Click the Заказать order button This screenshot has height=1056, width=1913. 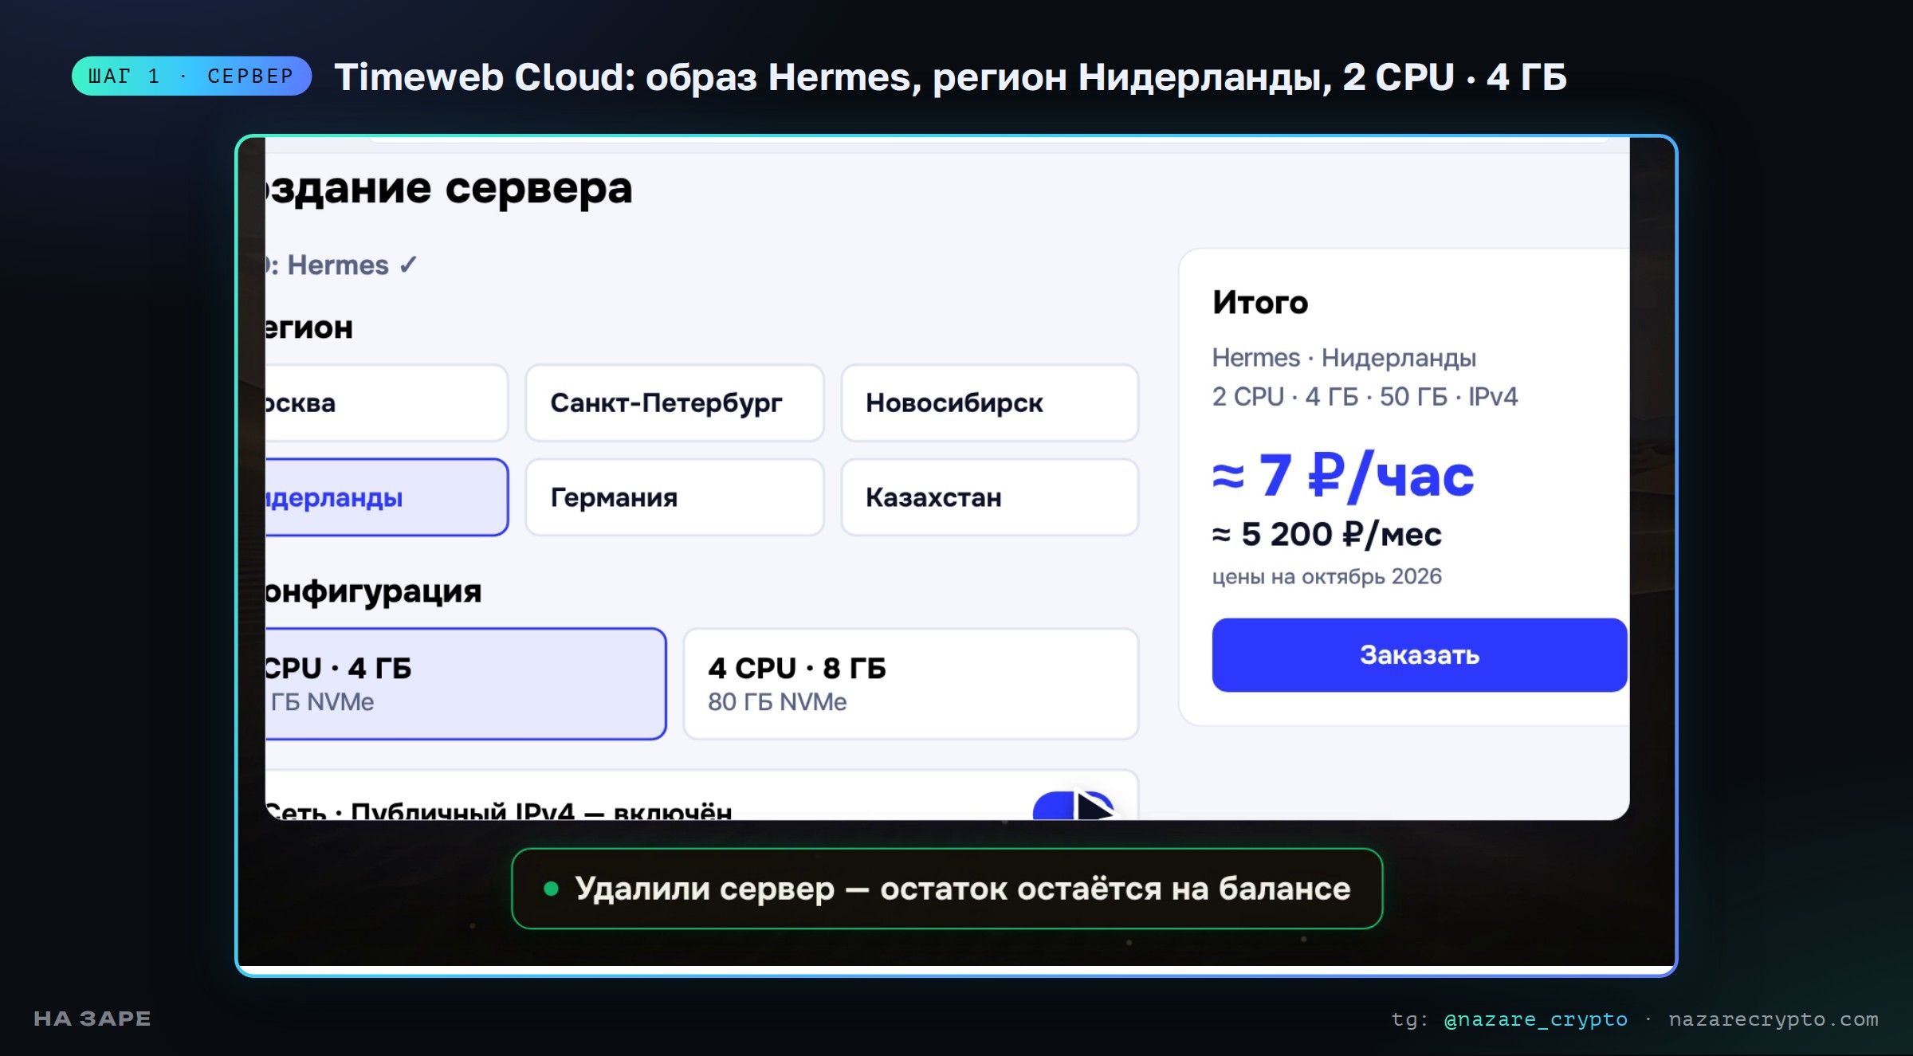coord(1420,655)
